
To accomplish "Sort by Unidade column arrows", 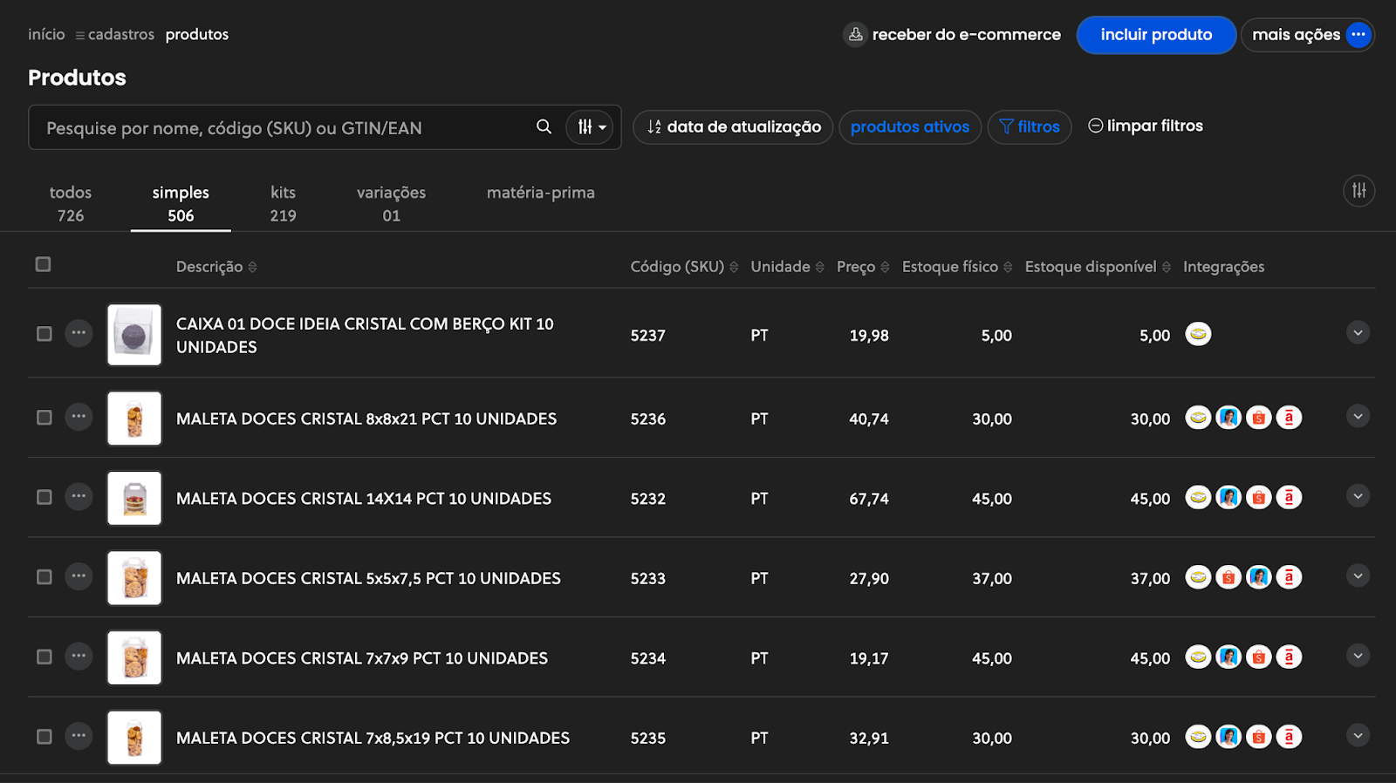I will (819, 267).
